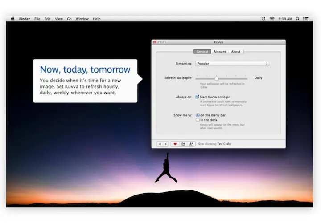The height and width of the screenshot is (223, 321).
Task: Toggle Start Kuvva on login checkbox
Action: pos(198,97)
